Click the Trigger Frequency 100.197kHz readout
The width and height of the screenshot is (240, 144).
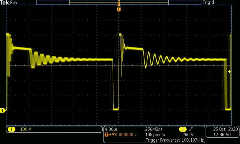coord(175,140)
